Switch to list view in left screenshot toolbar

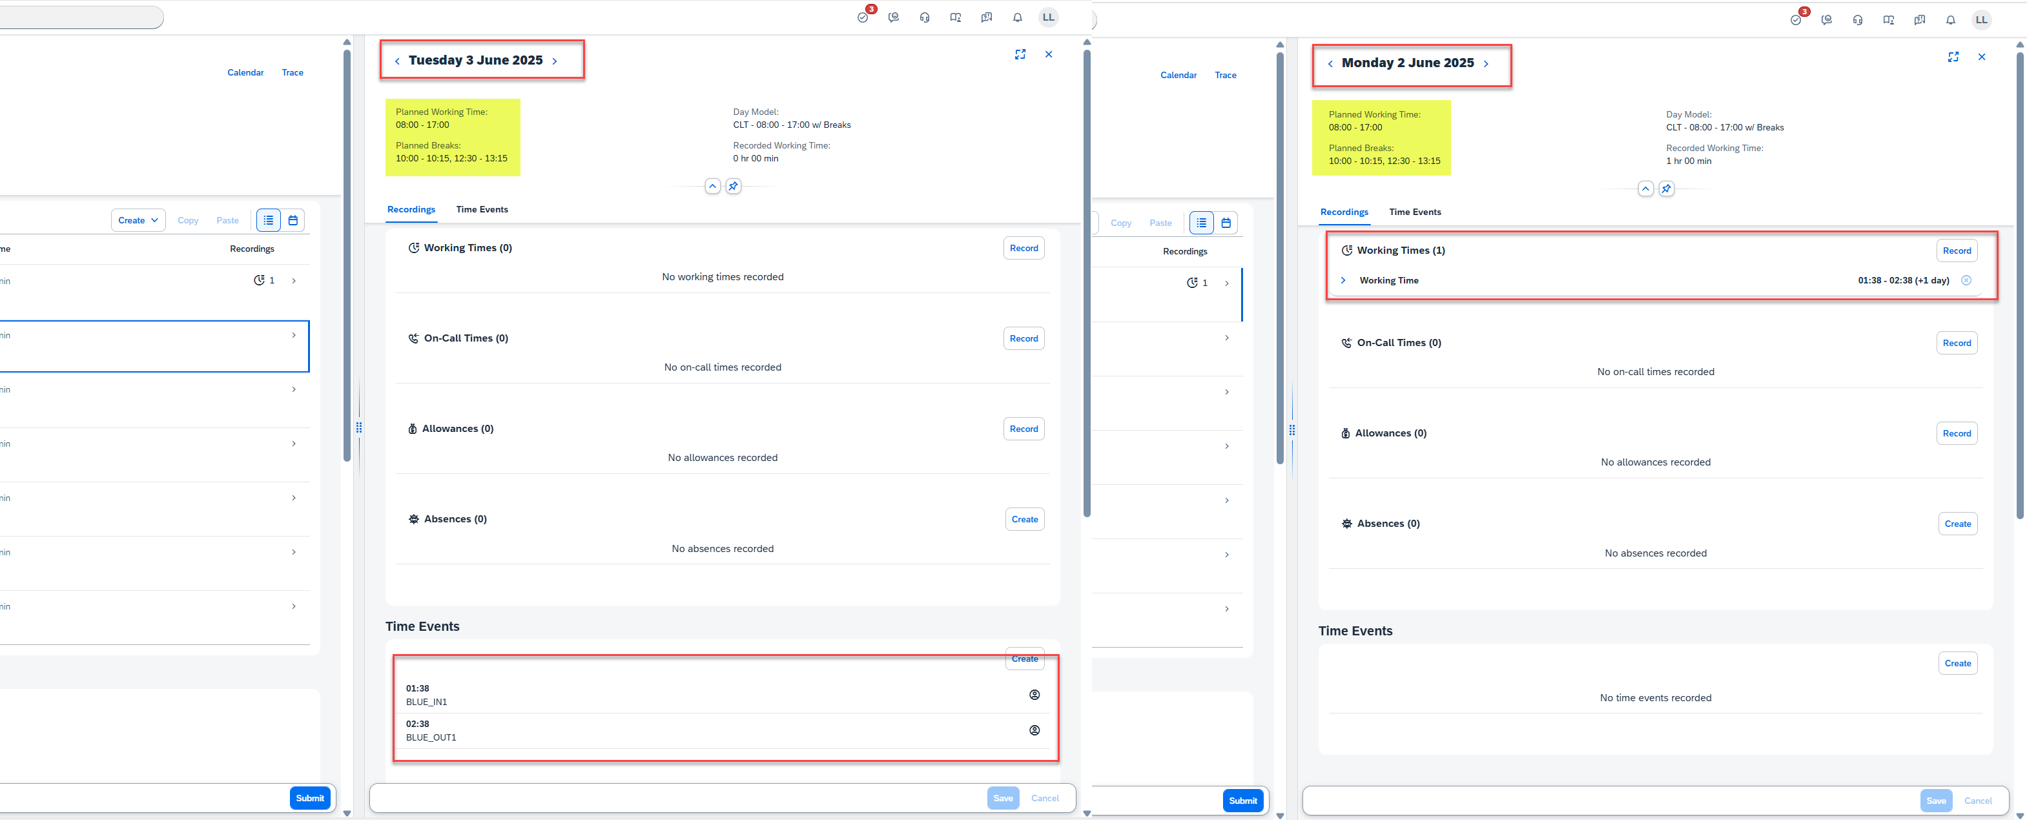(269, 220)
